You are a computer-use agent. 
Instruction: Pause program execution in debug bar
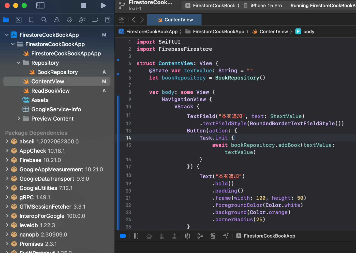pyautogui.click(x=136, y=236)
